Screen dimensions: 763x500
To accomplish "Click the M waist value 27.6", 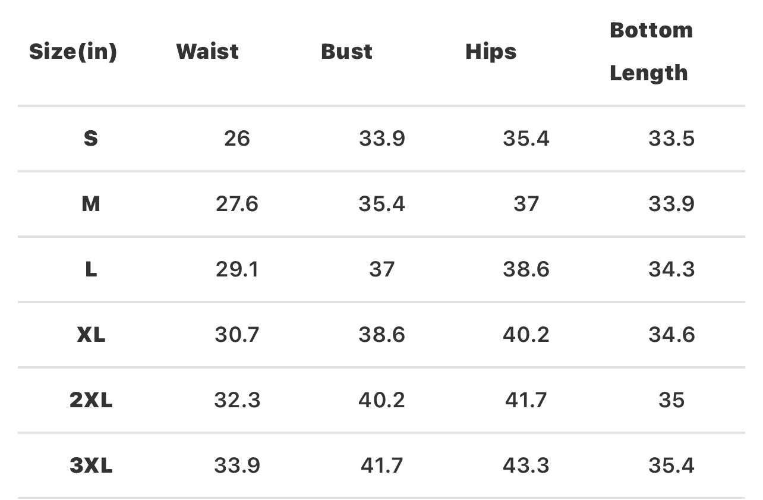I will [237, 204].
